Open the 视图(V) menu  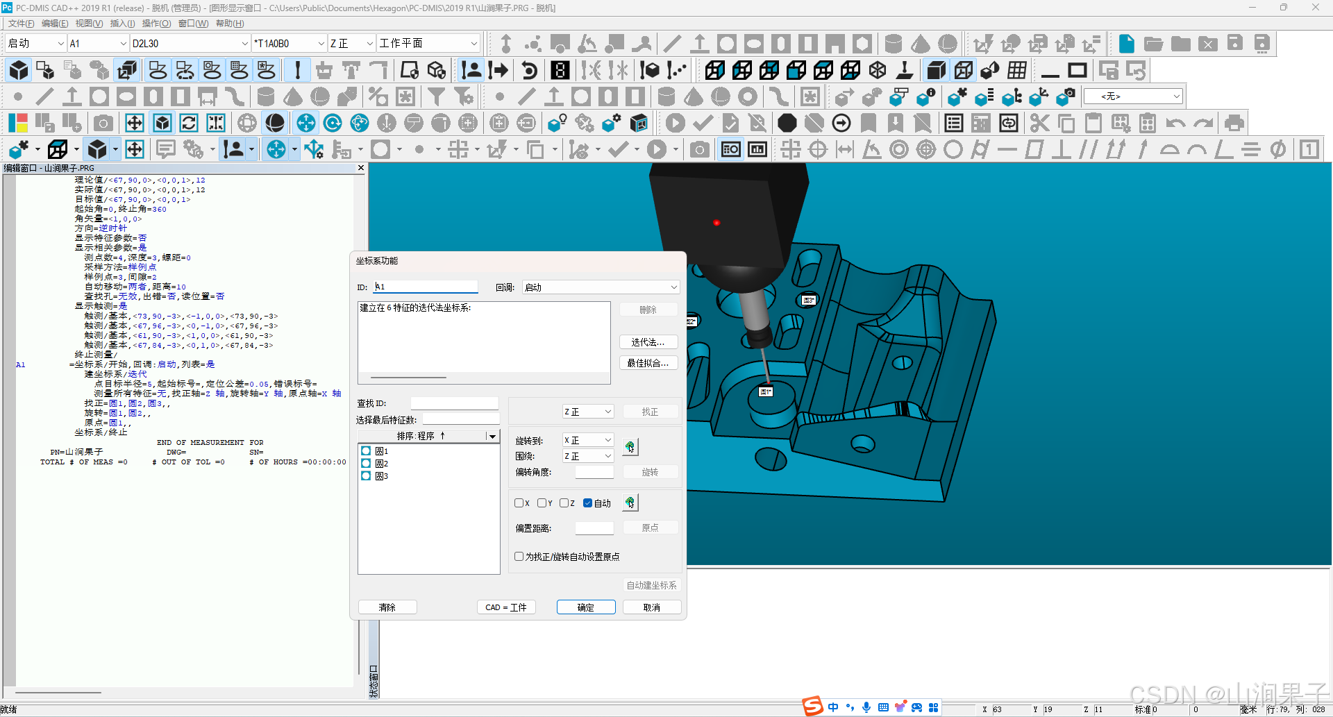[x=89, y=24]
